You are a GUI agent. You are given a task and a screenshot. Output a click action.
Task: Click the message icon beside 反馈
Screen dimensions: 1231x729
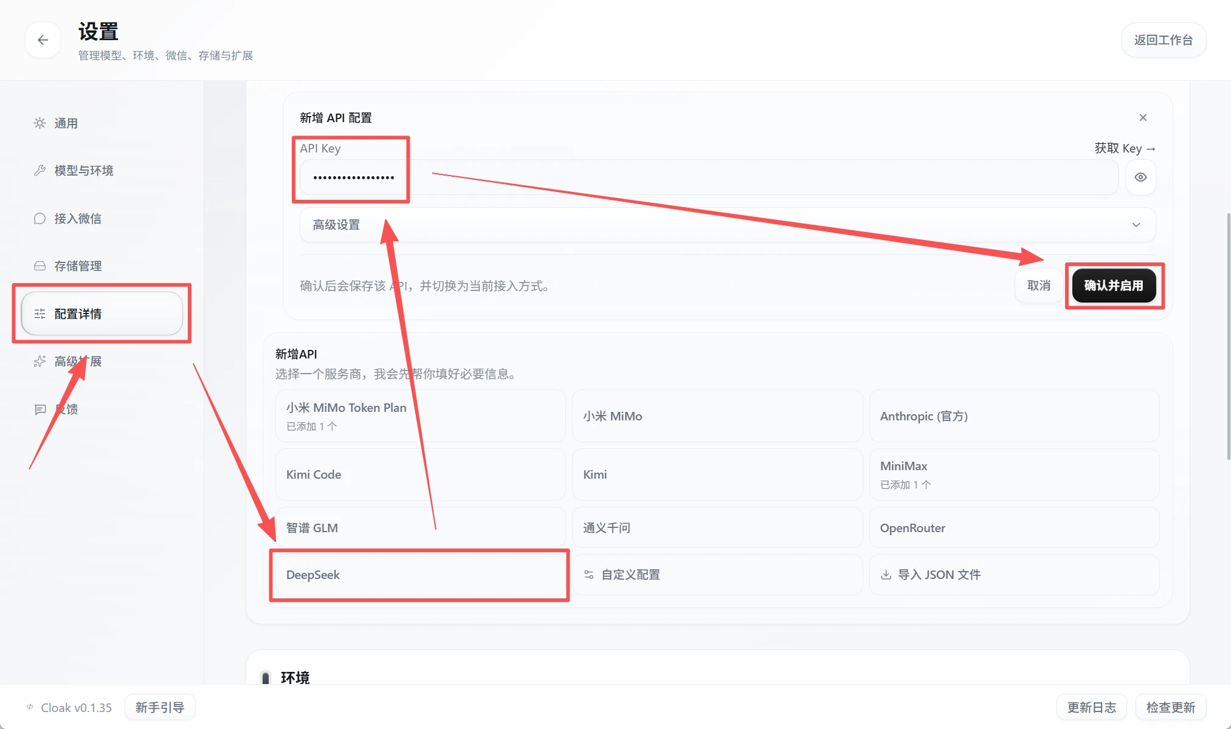coord(40,409)
